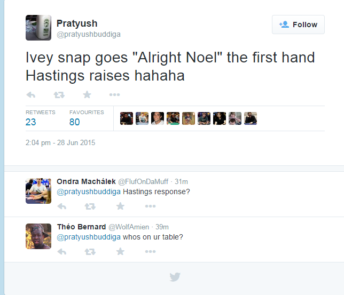
Task: Retweet Ondra Machálek's reply
Action: [x=90, y=206]
